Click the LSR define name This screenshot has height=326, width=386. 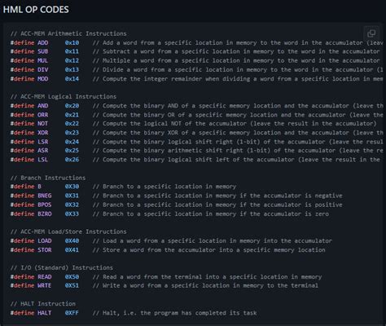point(43,142)
